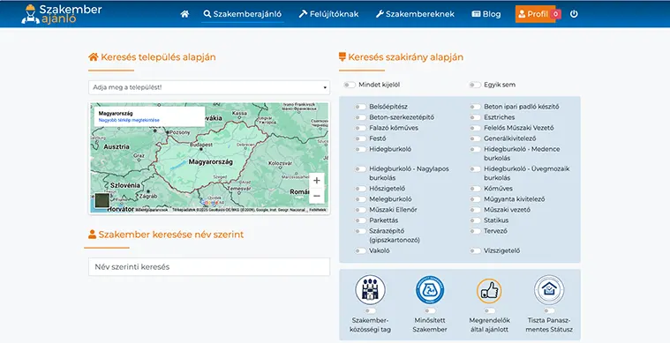Screen dimensions: 670x343
Task: Enable Hidegburkoló - Nagylapos burkolás switch
Action: click(x=360, y=169)
